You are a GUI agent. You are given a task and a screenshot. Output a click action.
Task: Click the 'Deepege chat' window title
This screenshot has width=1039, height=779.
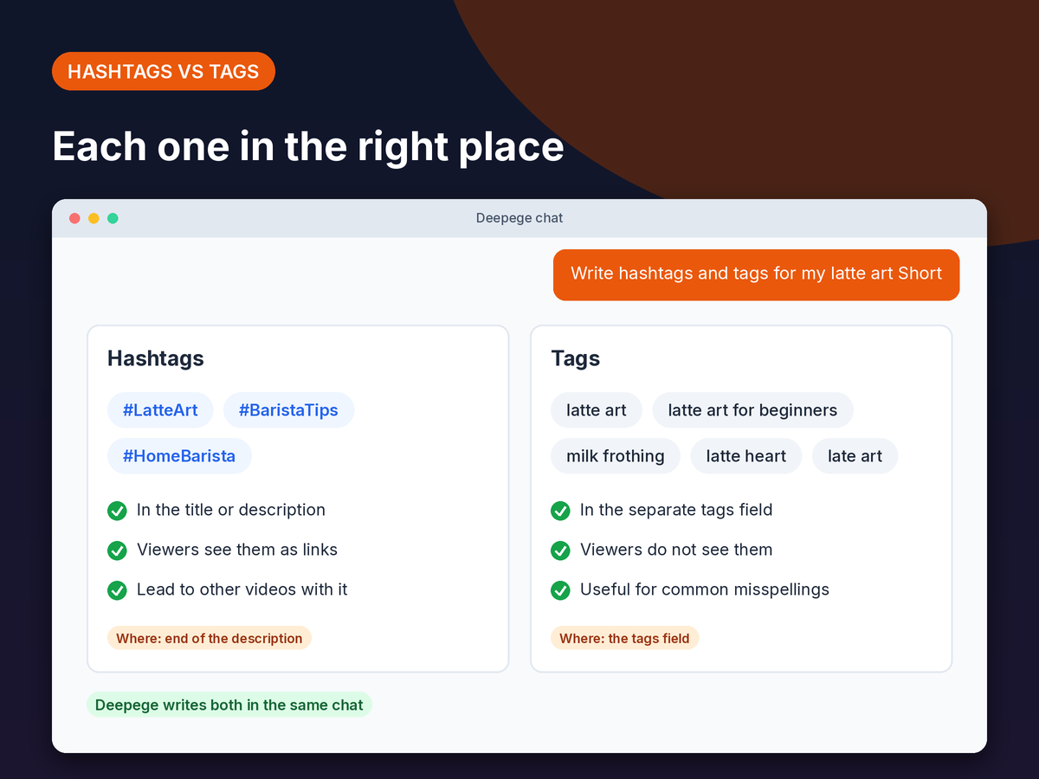pyautogui.click(x=519, y=218)
